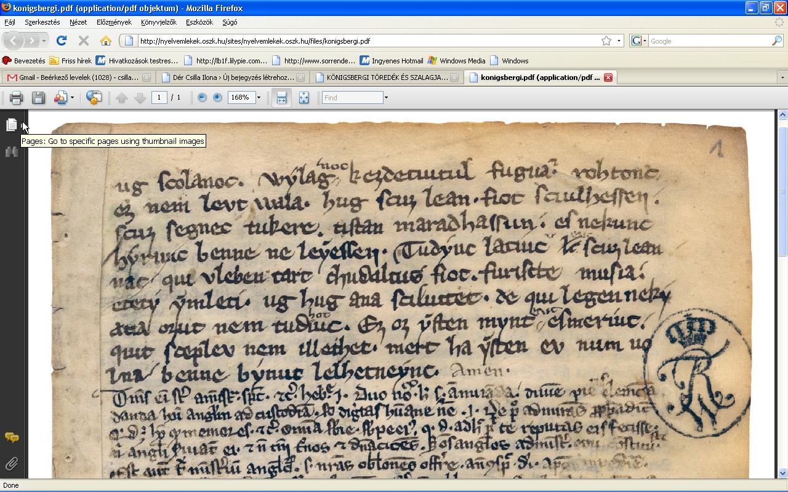Open the Windows Media bookmark
The image size is (788, 492).
pos(456,61)
